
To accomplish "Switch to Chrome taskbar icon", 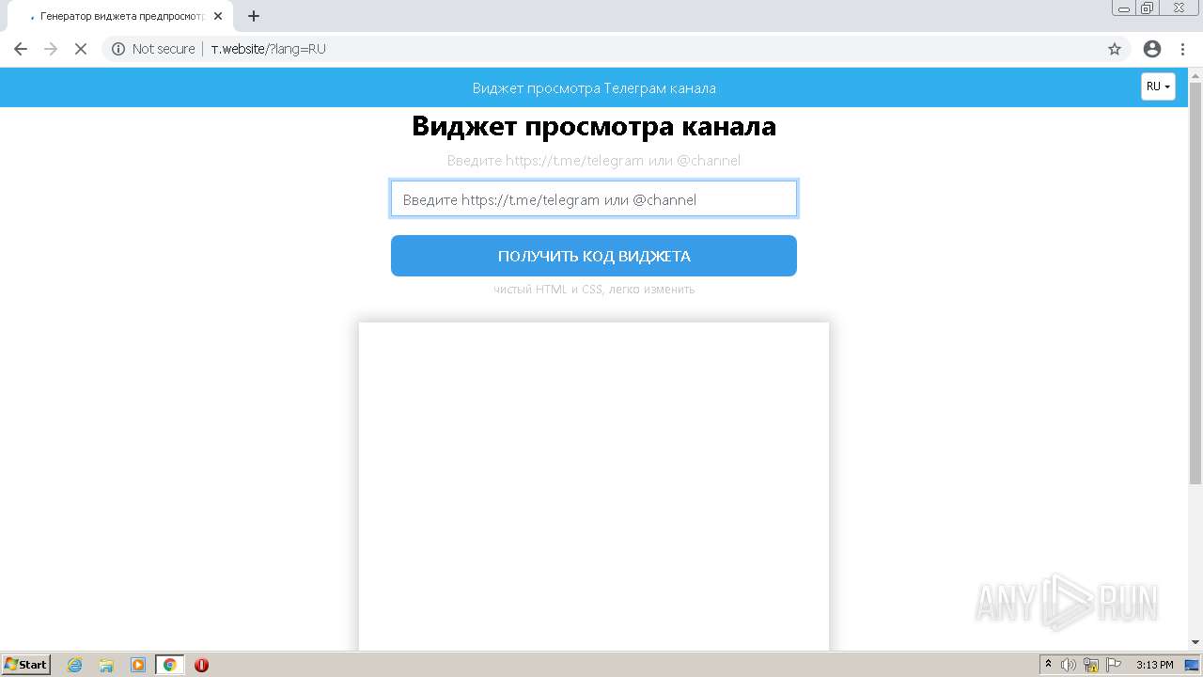I will (169, 665).
